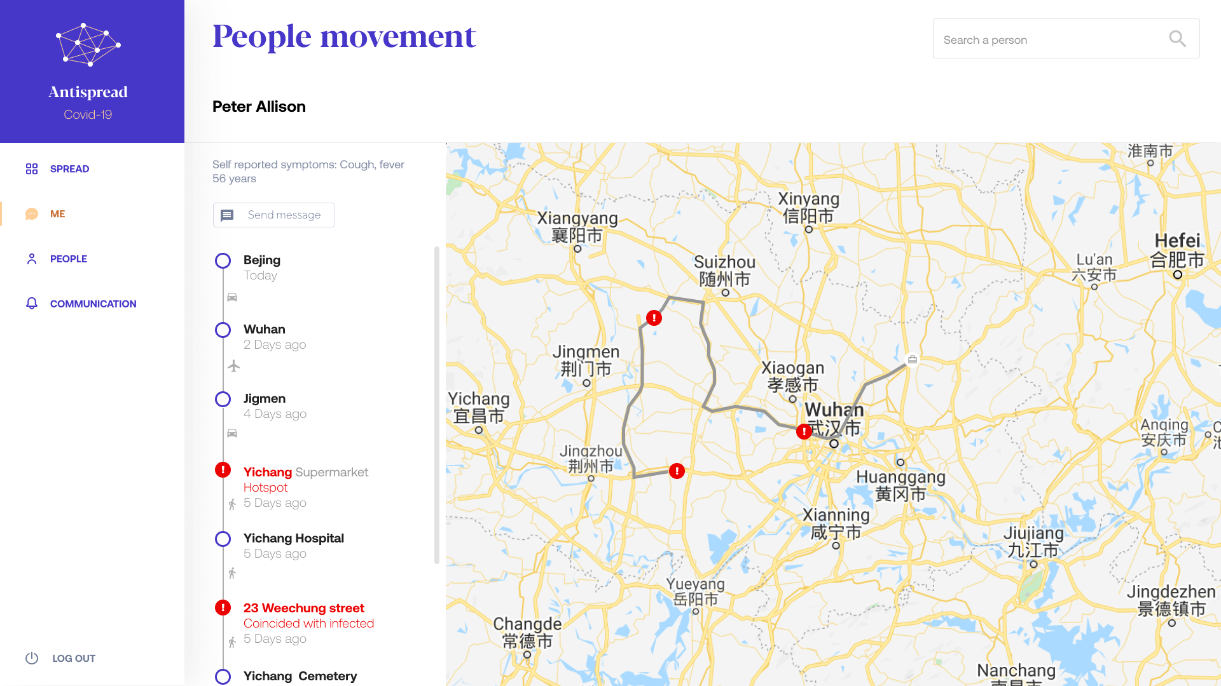This screenshot has height=686, width=1221.
Task: Click the Send message button
Action: click(x=274, y=215)
